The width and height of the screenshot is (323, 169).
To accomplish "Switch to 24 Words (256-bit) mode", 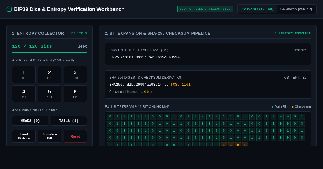I will pos(296,9).
